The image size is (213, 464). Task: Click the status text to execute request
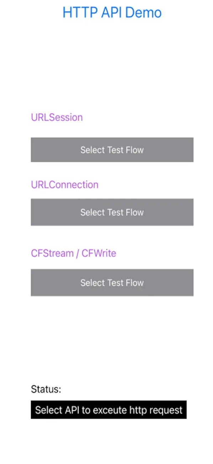point(109,410)
